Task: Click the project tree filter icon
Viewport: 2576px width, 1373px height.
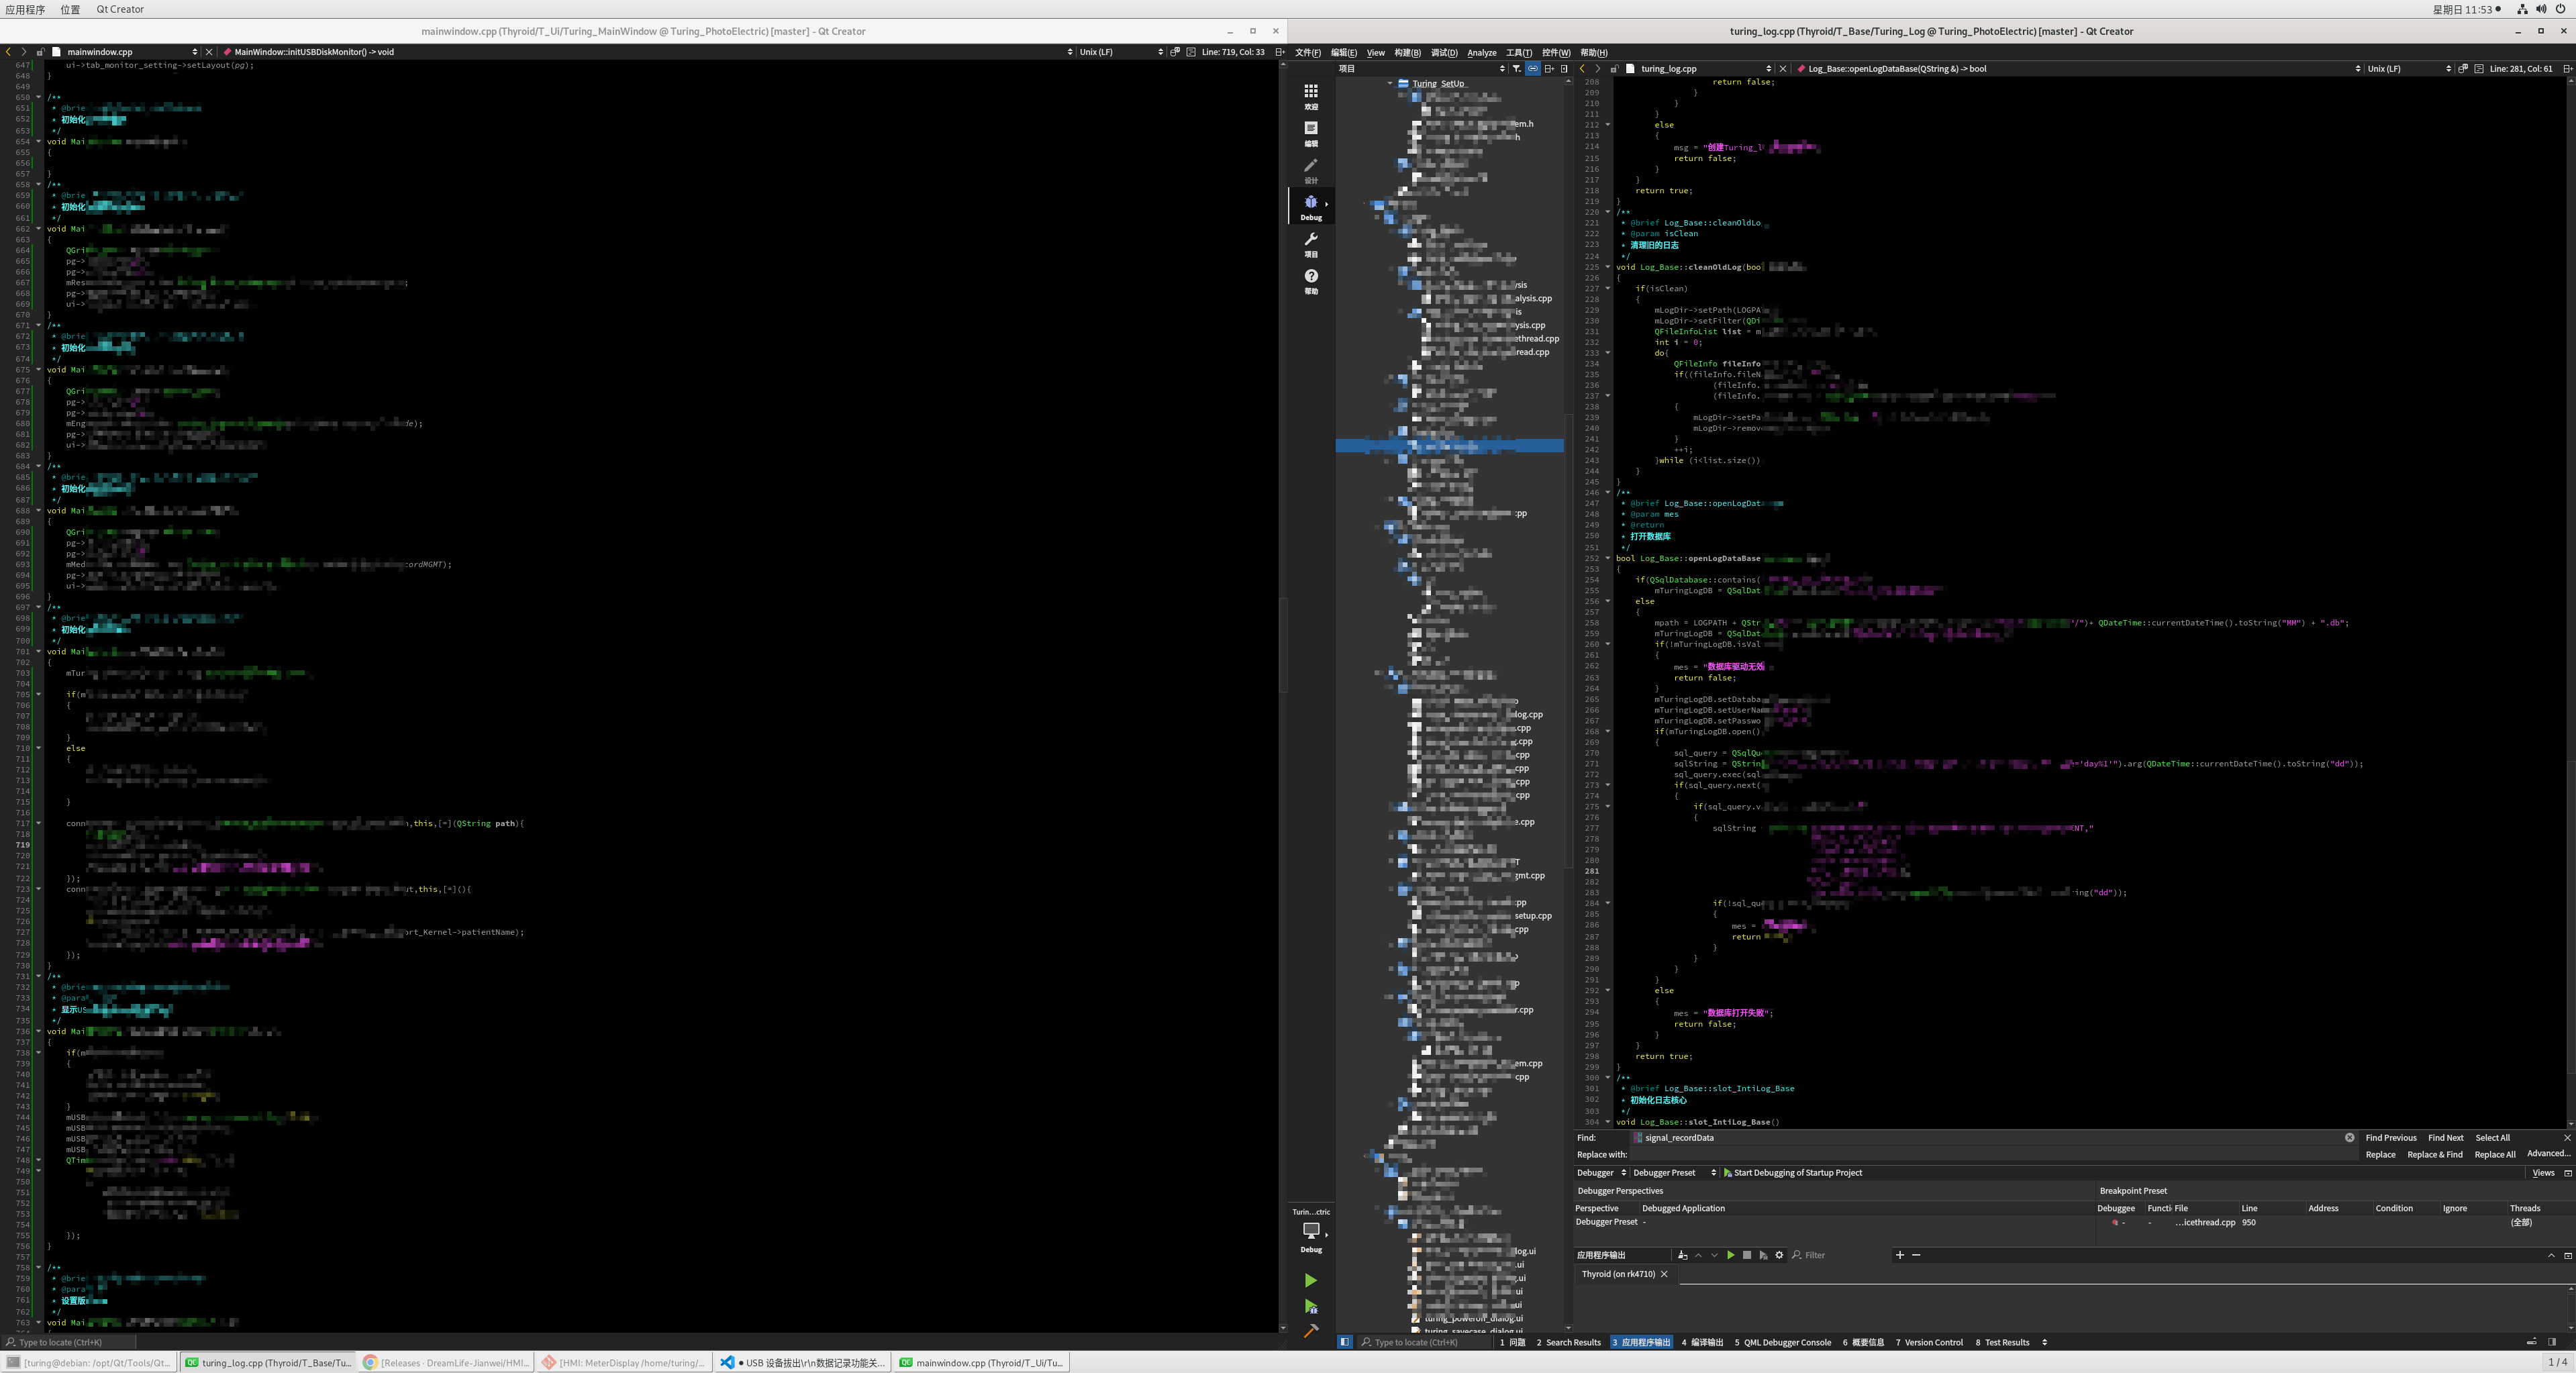Action: pyautogui.click(x=1516, y=69)
